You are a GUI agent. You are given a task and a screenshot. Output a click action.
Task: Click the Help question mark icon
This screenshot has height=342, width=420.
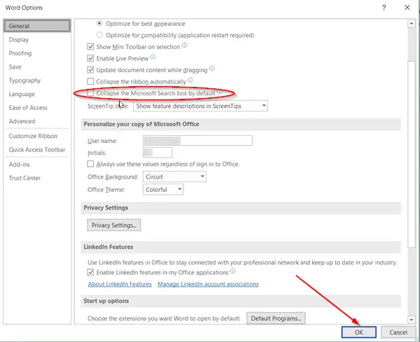pyautogui.click(x=384, y=8)
